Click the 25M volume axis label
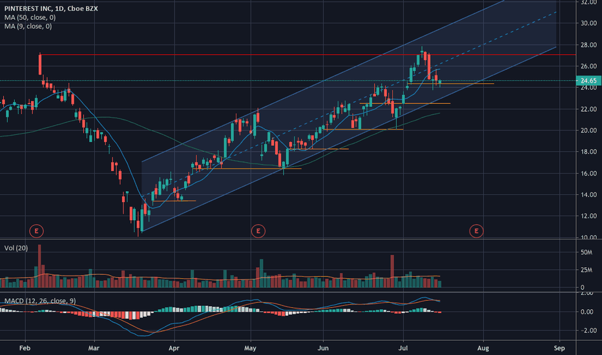602x355 pixels. click(x=586, y=270)
